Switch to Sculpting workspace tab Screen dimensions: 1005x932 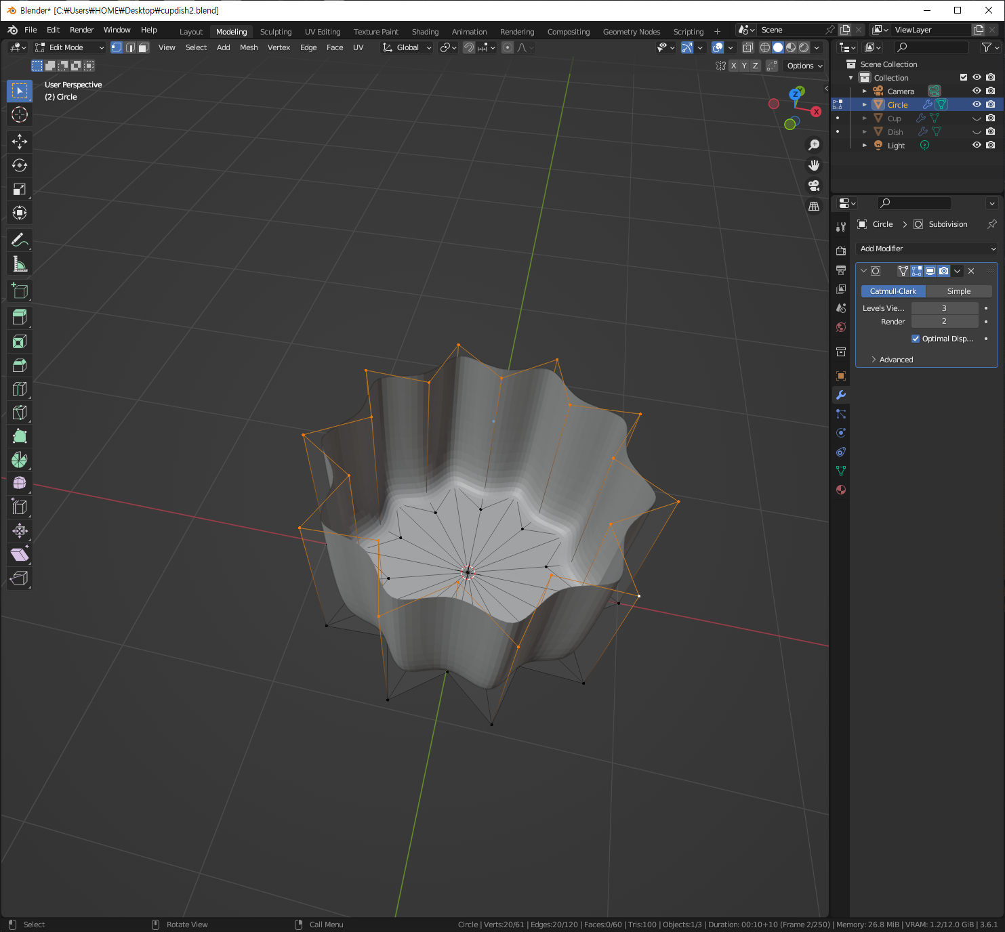click(x=276, y=32)
